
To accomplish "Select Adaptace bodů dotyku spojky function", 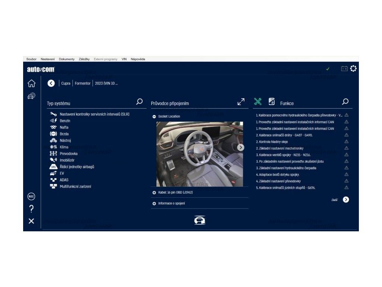I will tap(278, 175).
